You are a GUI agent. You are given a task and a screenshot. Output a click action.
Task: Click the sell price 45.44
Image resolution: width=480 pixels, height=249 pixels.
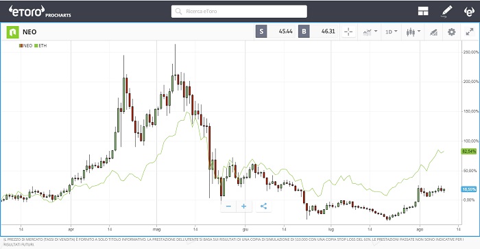click(x=285, y=32)
